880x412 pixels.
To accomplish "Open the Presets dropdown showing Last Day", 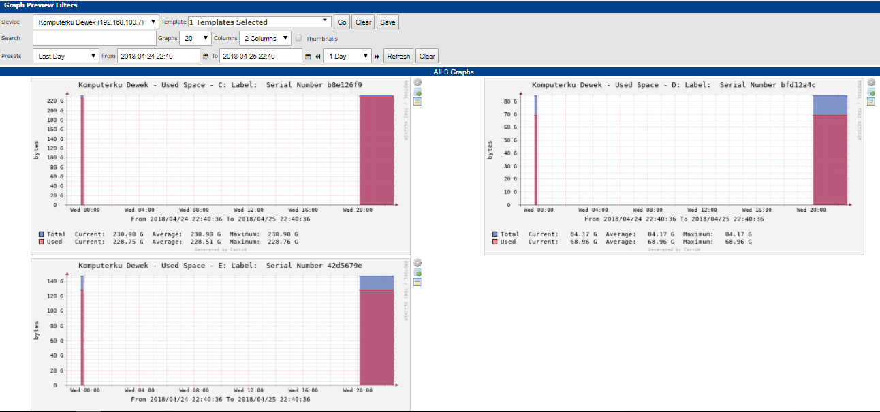I will (x=66, y=56).
